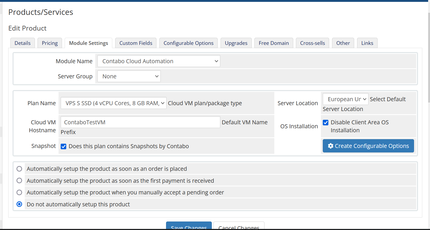Click the page's vertical scrollbar
This screenshot has height=230, width=430.
429,58
